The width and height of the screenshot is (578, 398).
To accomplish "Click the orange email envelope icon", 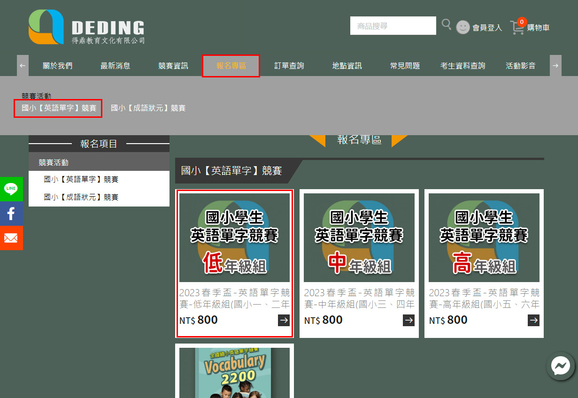I will pos(11,238).
